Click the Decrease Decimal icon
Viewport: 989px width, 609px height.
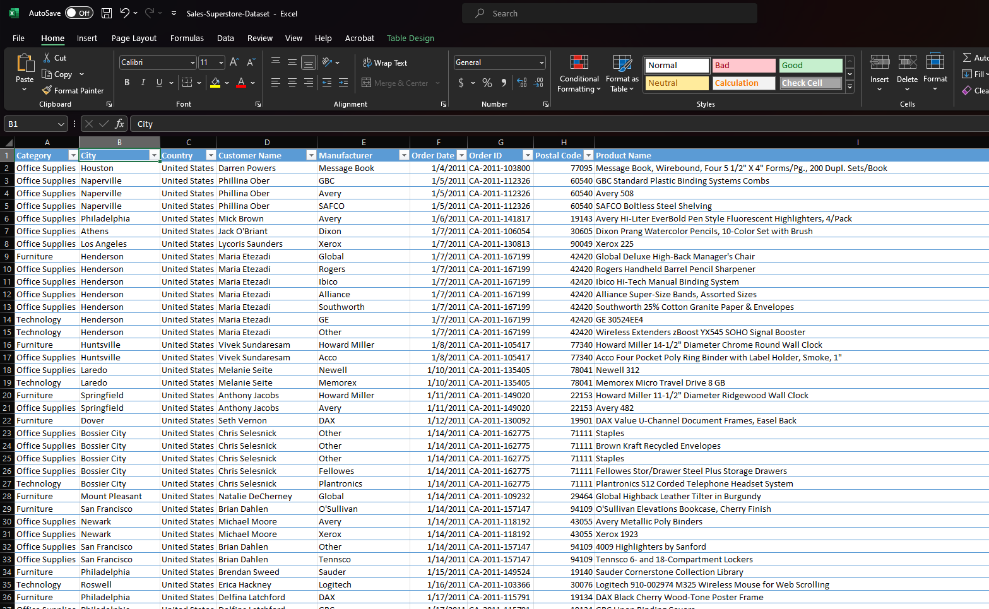point(538,83)
